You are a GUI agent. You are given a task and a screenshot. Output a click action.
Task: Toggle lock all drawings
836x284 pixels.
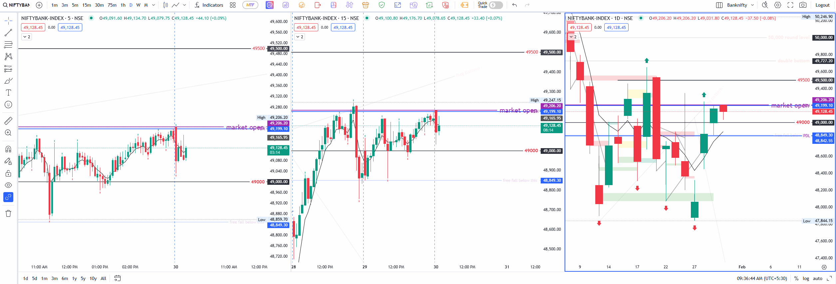pos(8,173)
